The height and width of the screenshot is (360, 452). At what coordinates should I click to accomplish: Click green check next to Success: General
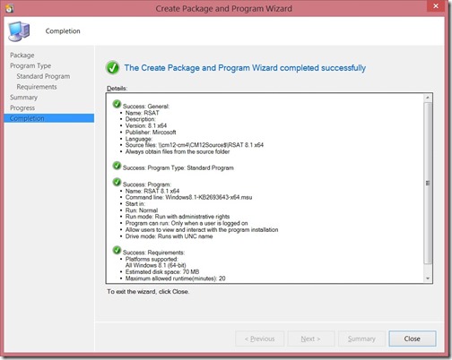pos(117,104)
